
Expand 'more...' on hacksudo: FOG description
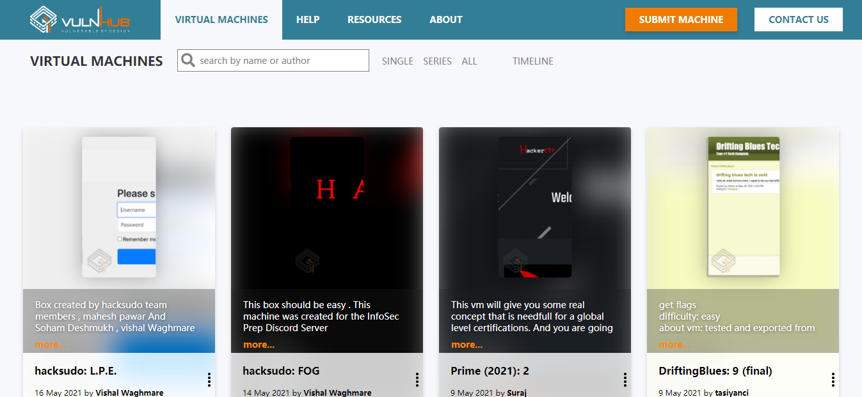[259, 345]
